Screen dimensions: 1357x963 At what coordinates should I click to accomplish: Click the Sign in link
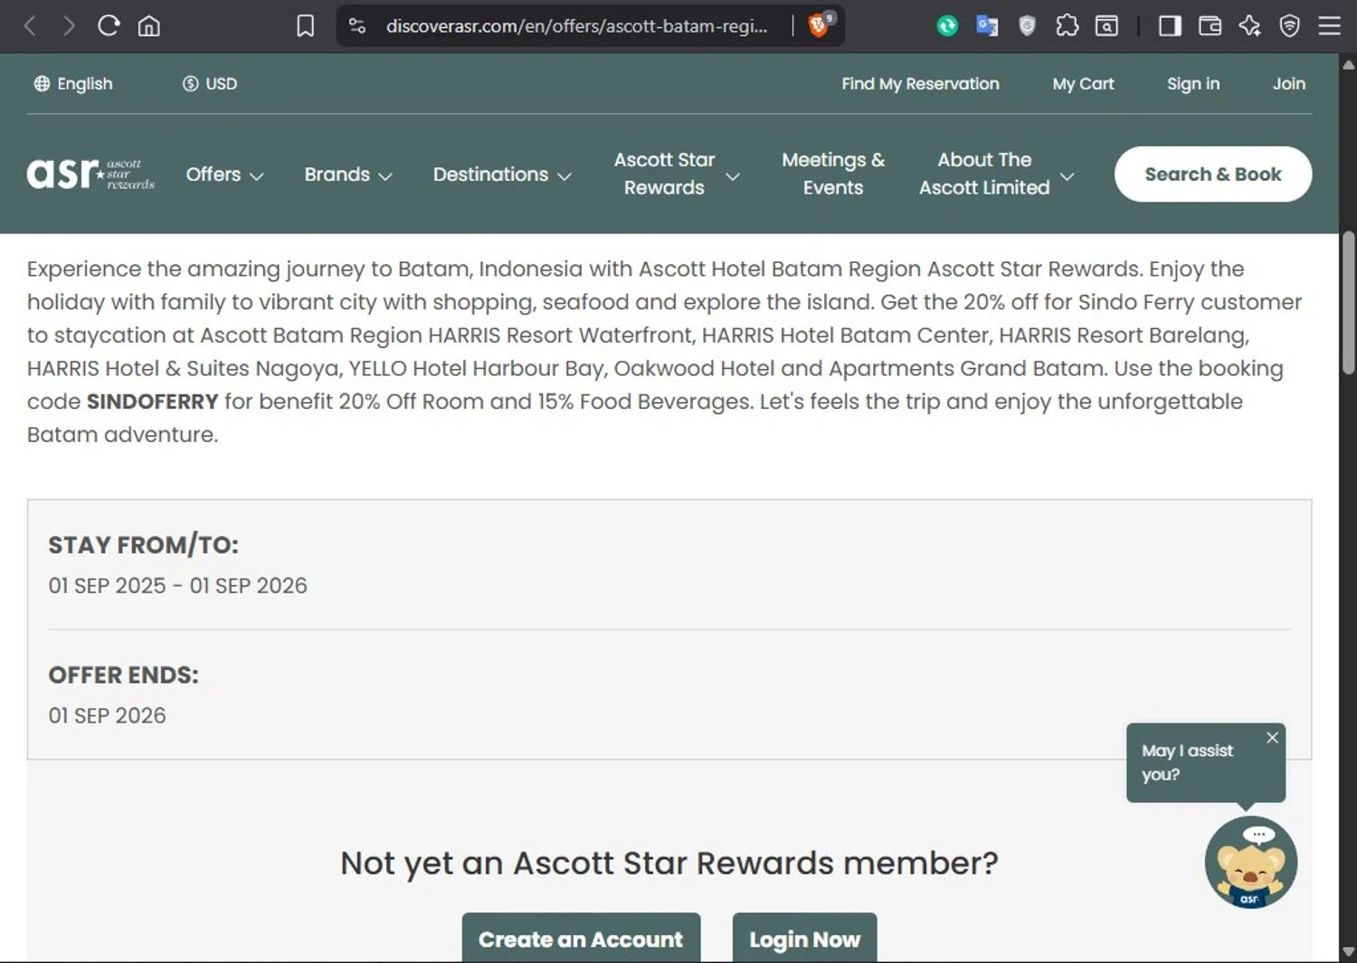click(1193, 83)
